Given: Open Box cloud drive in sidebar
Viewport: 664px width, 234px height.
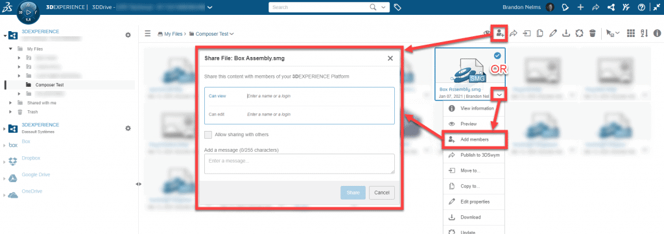Looking at the screenshot, I should [x=26, y=142].
